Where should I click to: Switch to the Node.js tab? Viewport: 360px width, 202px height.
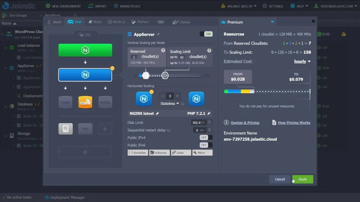tap(117, 22)
